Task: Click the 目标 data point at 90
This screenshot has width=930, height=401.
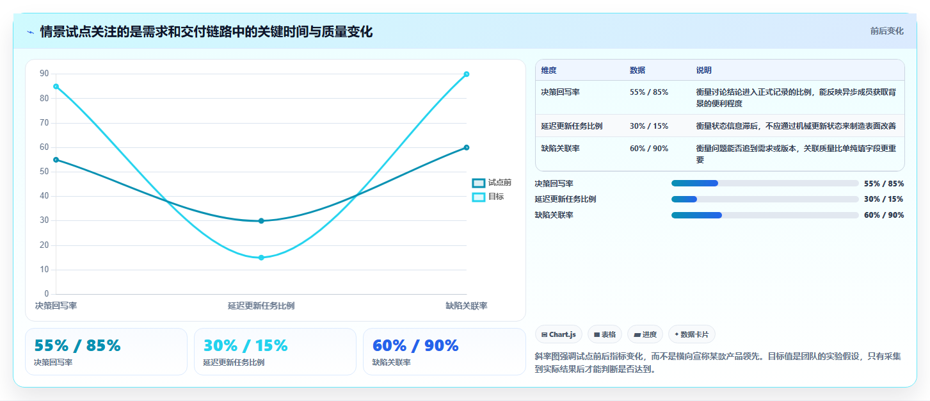Action: pos(467,74)
